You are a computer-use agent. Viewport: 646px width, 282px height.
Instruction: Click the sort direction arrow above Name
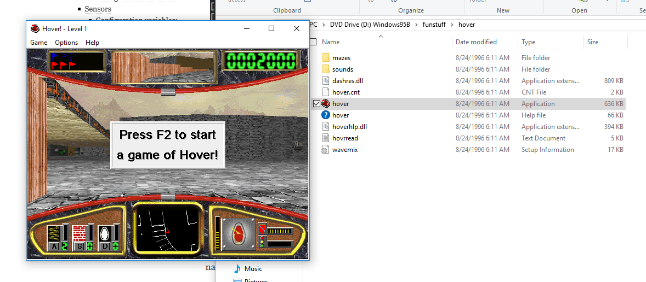381,36
